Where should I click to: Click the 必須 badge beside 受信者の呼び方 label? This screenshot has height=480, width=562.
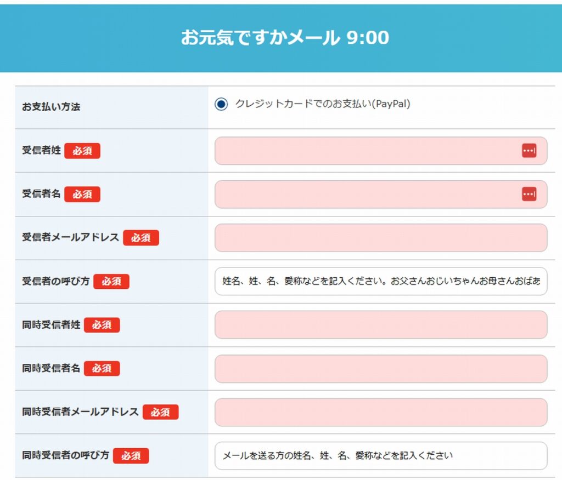(x=111, y=281)
